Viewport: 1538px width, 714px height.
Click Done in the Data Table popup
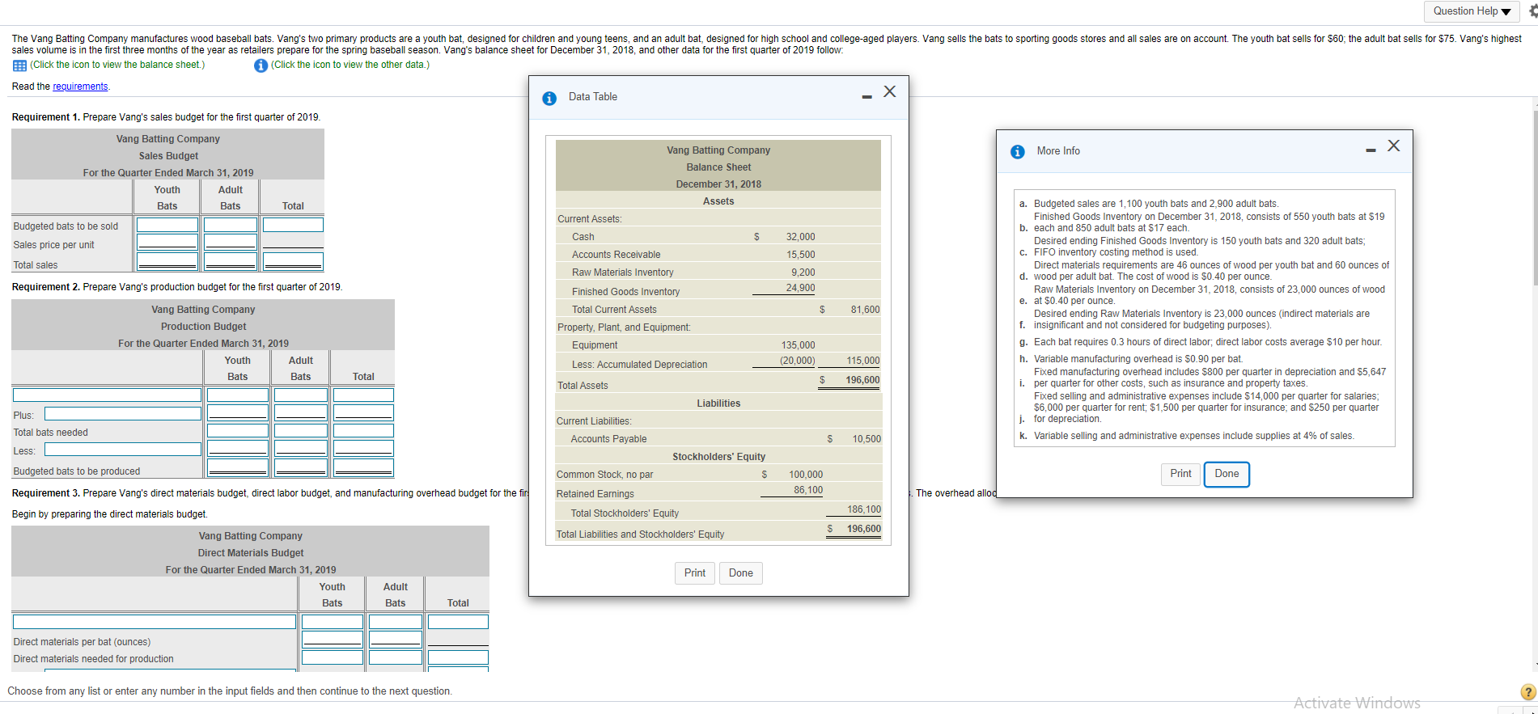tap(741, 573)
